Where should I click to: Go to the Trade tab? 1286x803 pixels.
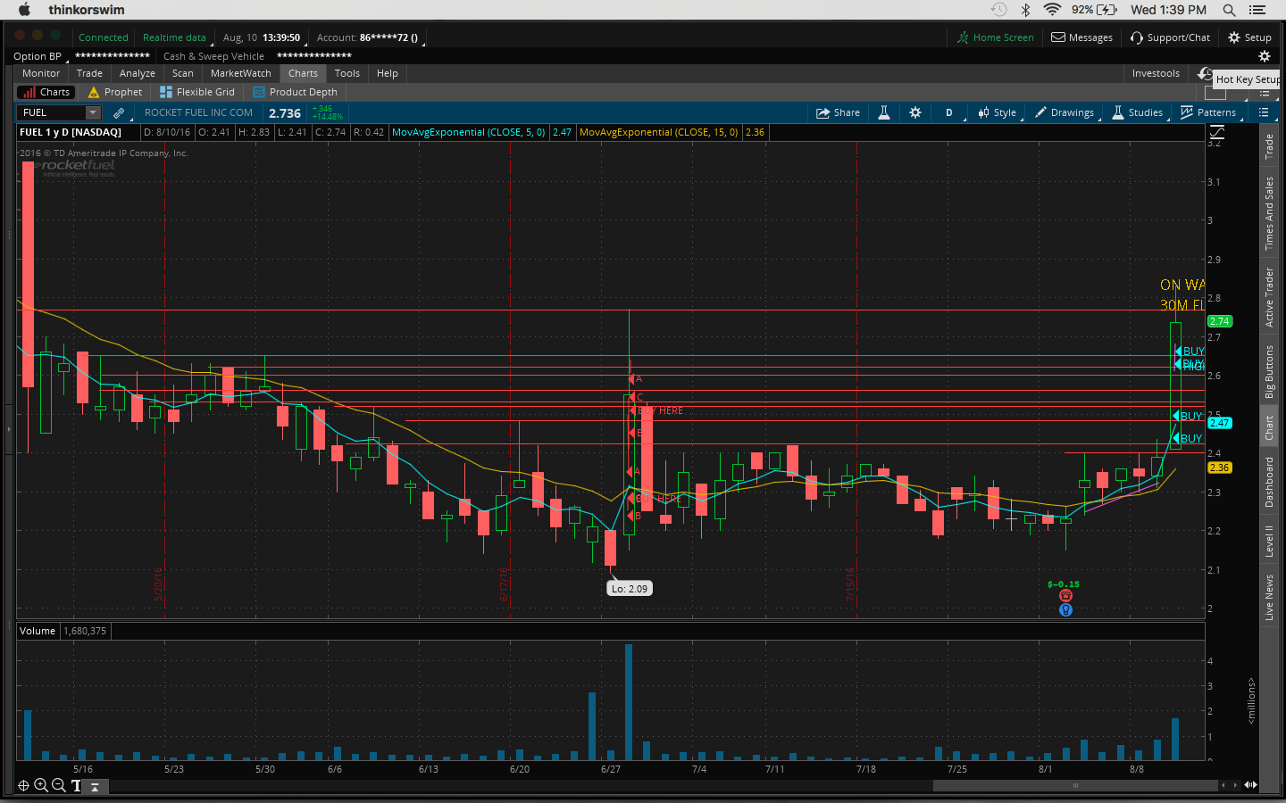click(x=89, y=73)
